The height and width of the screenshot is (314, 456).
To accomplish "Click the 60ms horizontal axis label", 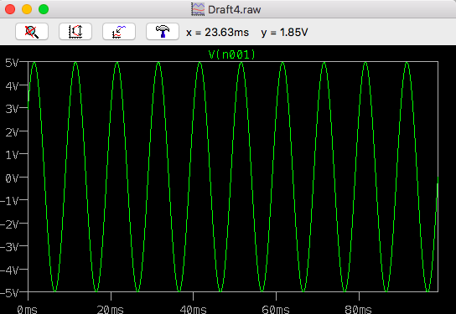I will click(x=276, y=309).
